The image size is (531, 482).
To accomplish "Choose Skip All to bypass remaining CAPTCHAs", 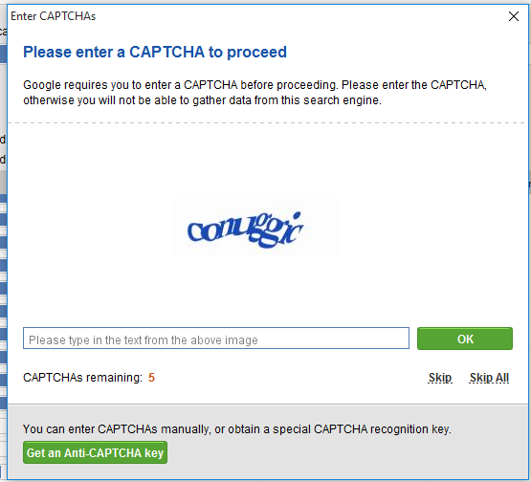I will (x=489, y=378).
